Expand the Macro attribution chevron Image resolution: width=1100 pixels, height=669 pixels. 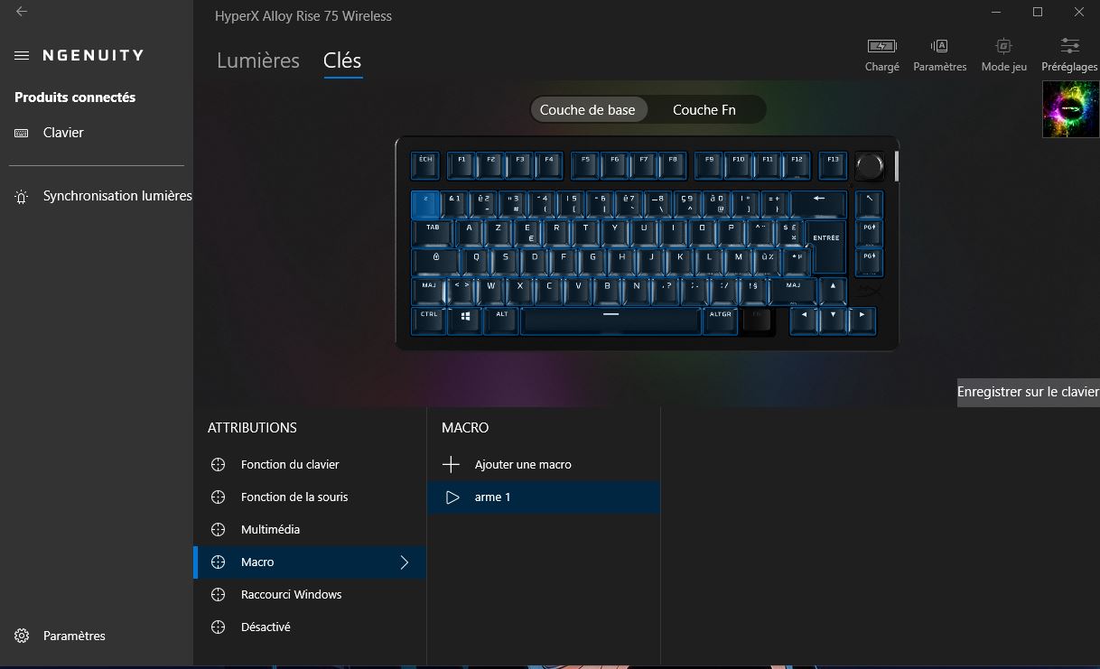click(404, 562)
